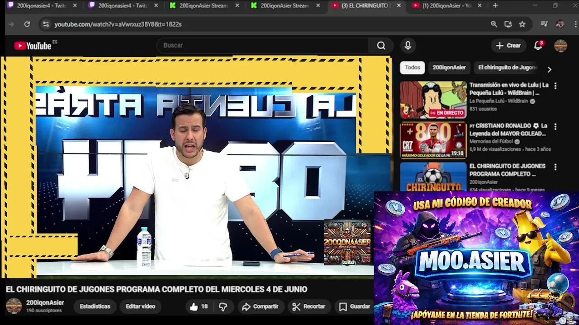
Task: Open options for EL CHIRINGUITO DE JUGONES suggestion
Action: coord(555,167)
